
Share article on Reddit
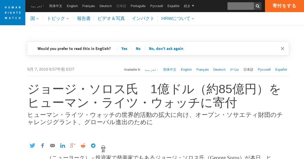(83, 146)
